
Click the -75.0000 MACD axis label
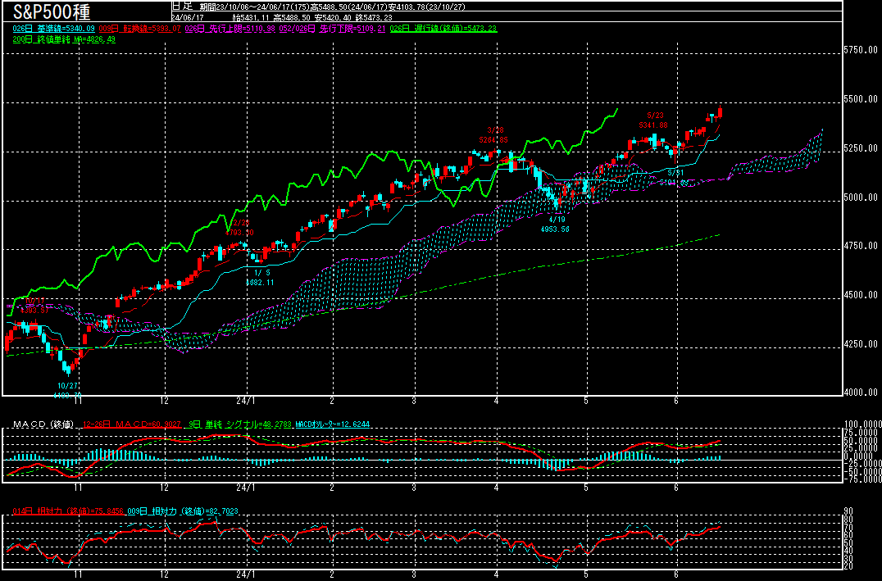[862, 479]
